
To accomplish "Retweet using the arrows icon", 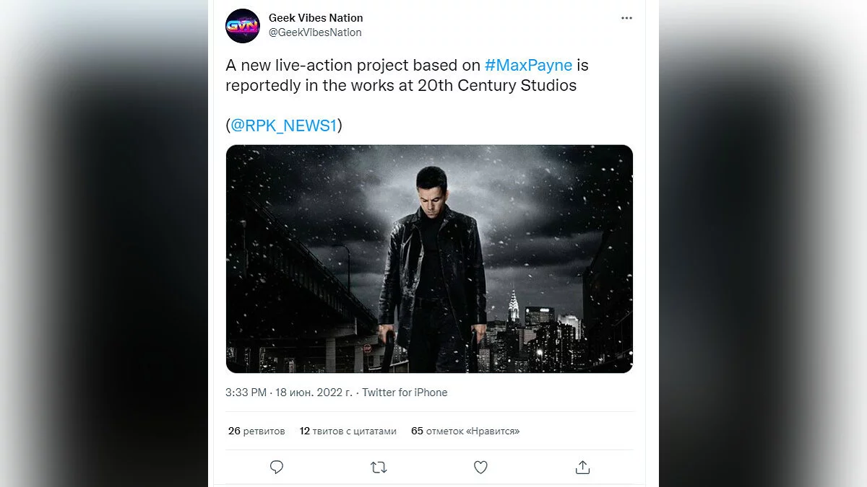I will (x=379, y=468).
